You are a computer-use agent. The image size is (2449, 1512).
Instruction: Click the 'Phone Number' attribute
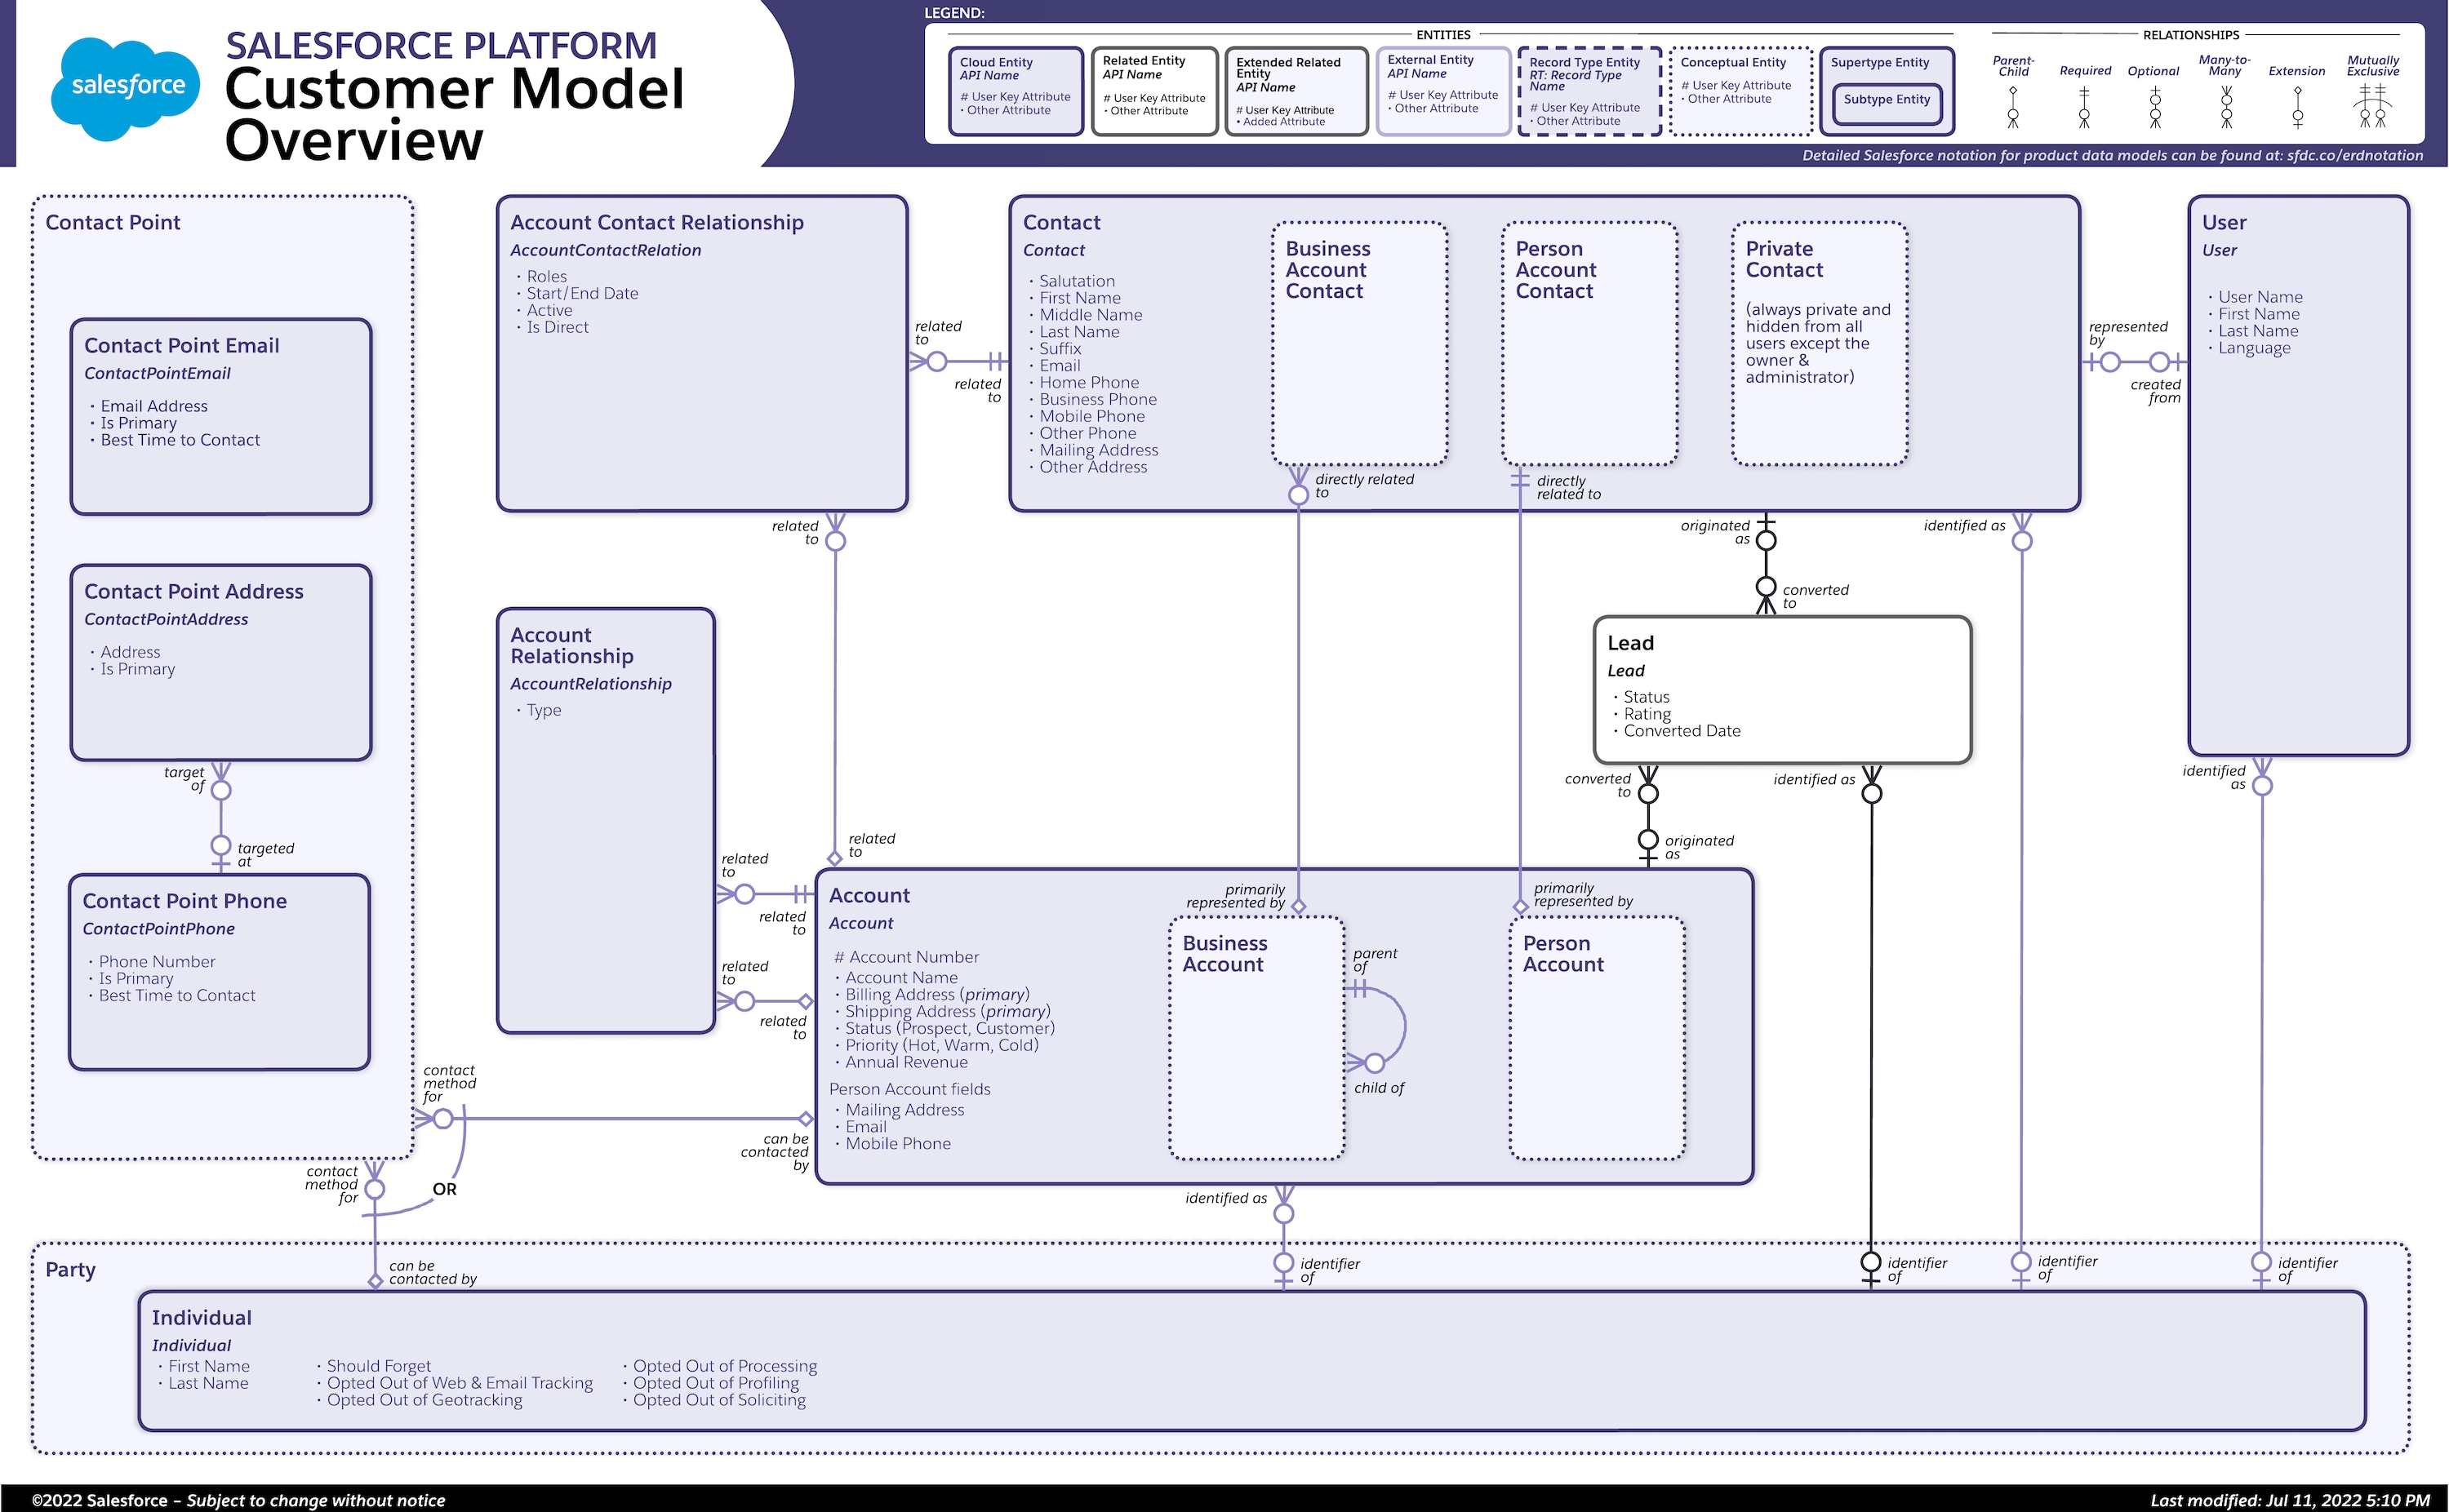coord(156,961)
